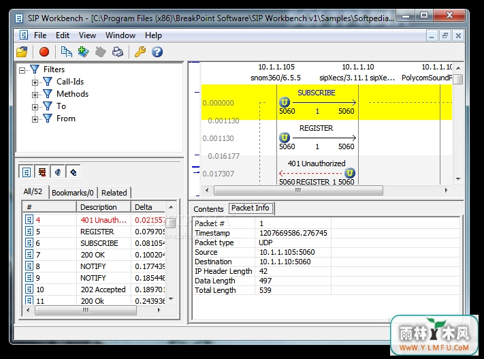Select the red call-flow view icon
Viewport: 484px width, 359px height.
[42, 172]
